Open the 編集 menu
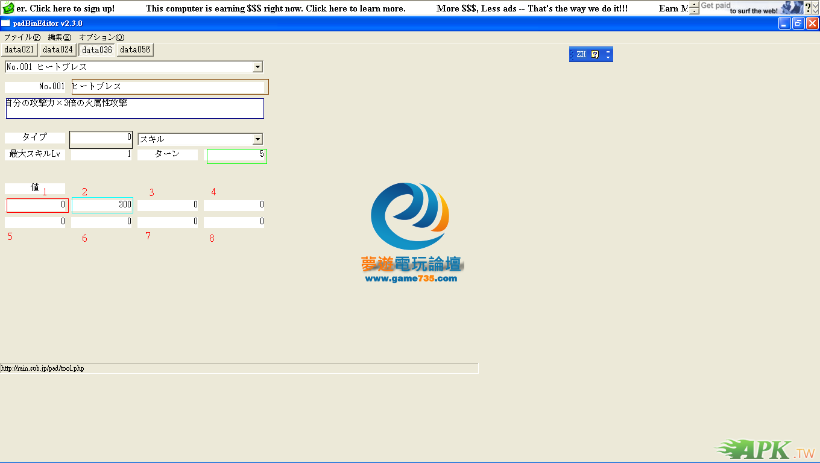 coord(59,37)
